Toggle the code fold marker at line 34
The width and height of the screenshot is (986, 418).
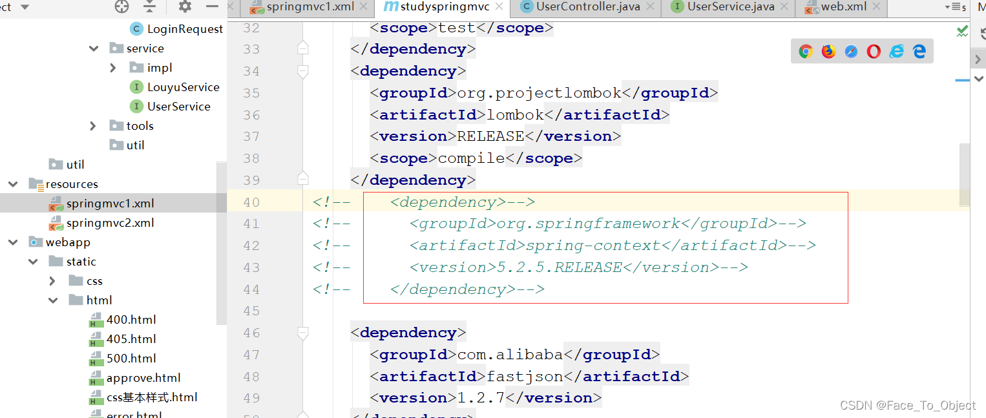coord(302,71)
